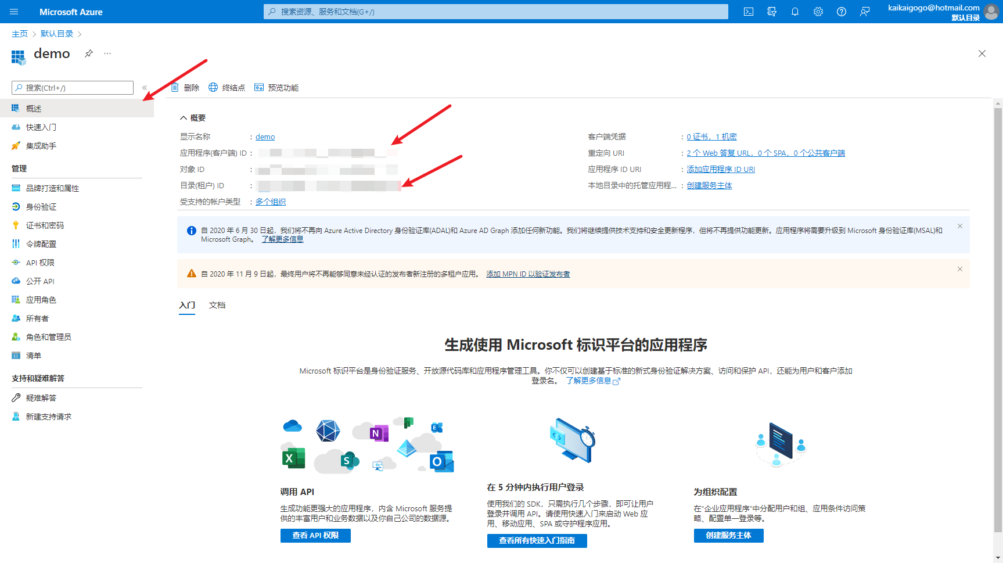Open the ellipsis more options next to demo
This screenshot has height=563, width=1003.
tap(107, 53)
